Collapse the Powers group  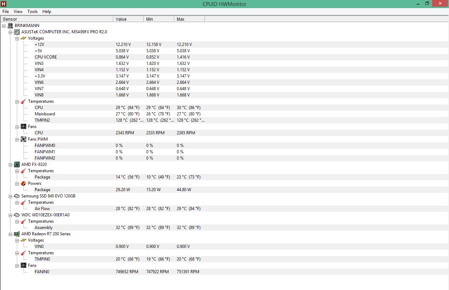[17, 183]
